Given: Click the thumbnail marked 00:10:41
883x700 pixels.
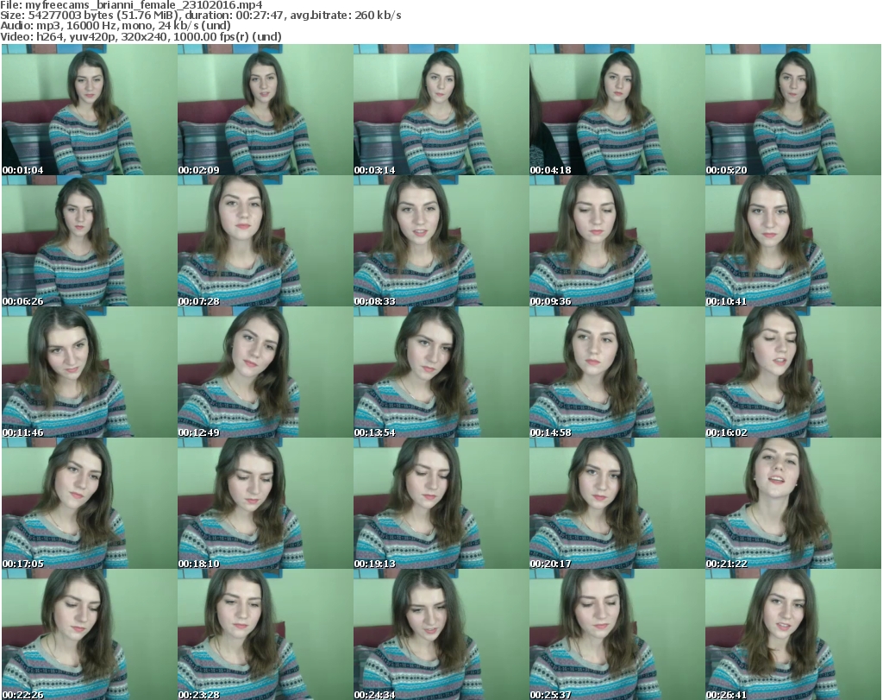Looking at the screenshot, I should coord(792,241).
